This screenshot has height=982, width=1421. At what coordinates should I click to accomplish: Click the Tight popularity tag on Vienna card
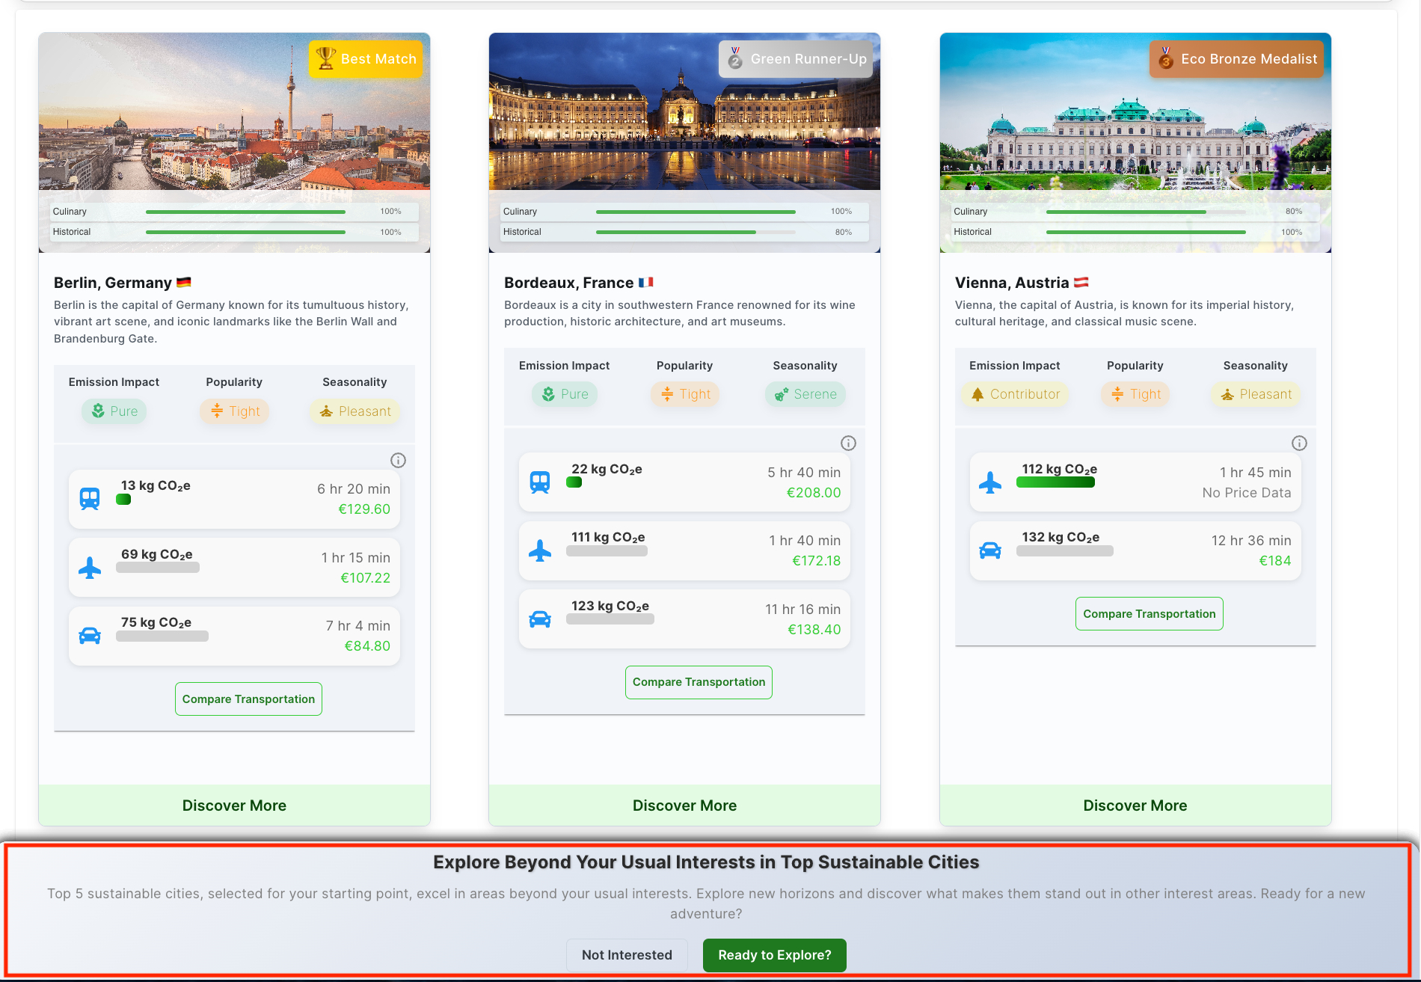[x=1135, y=394]
